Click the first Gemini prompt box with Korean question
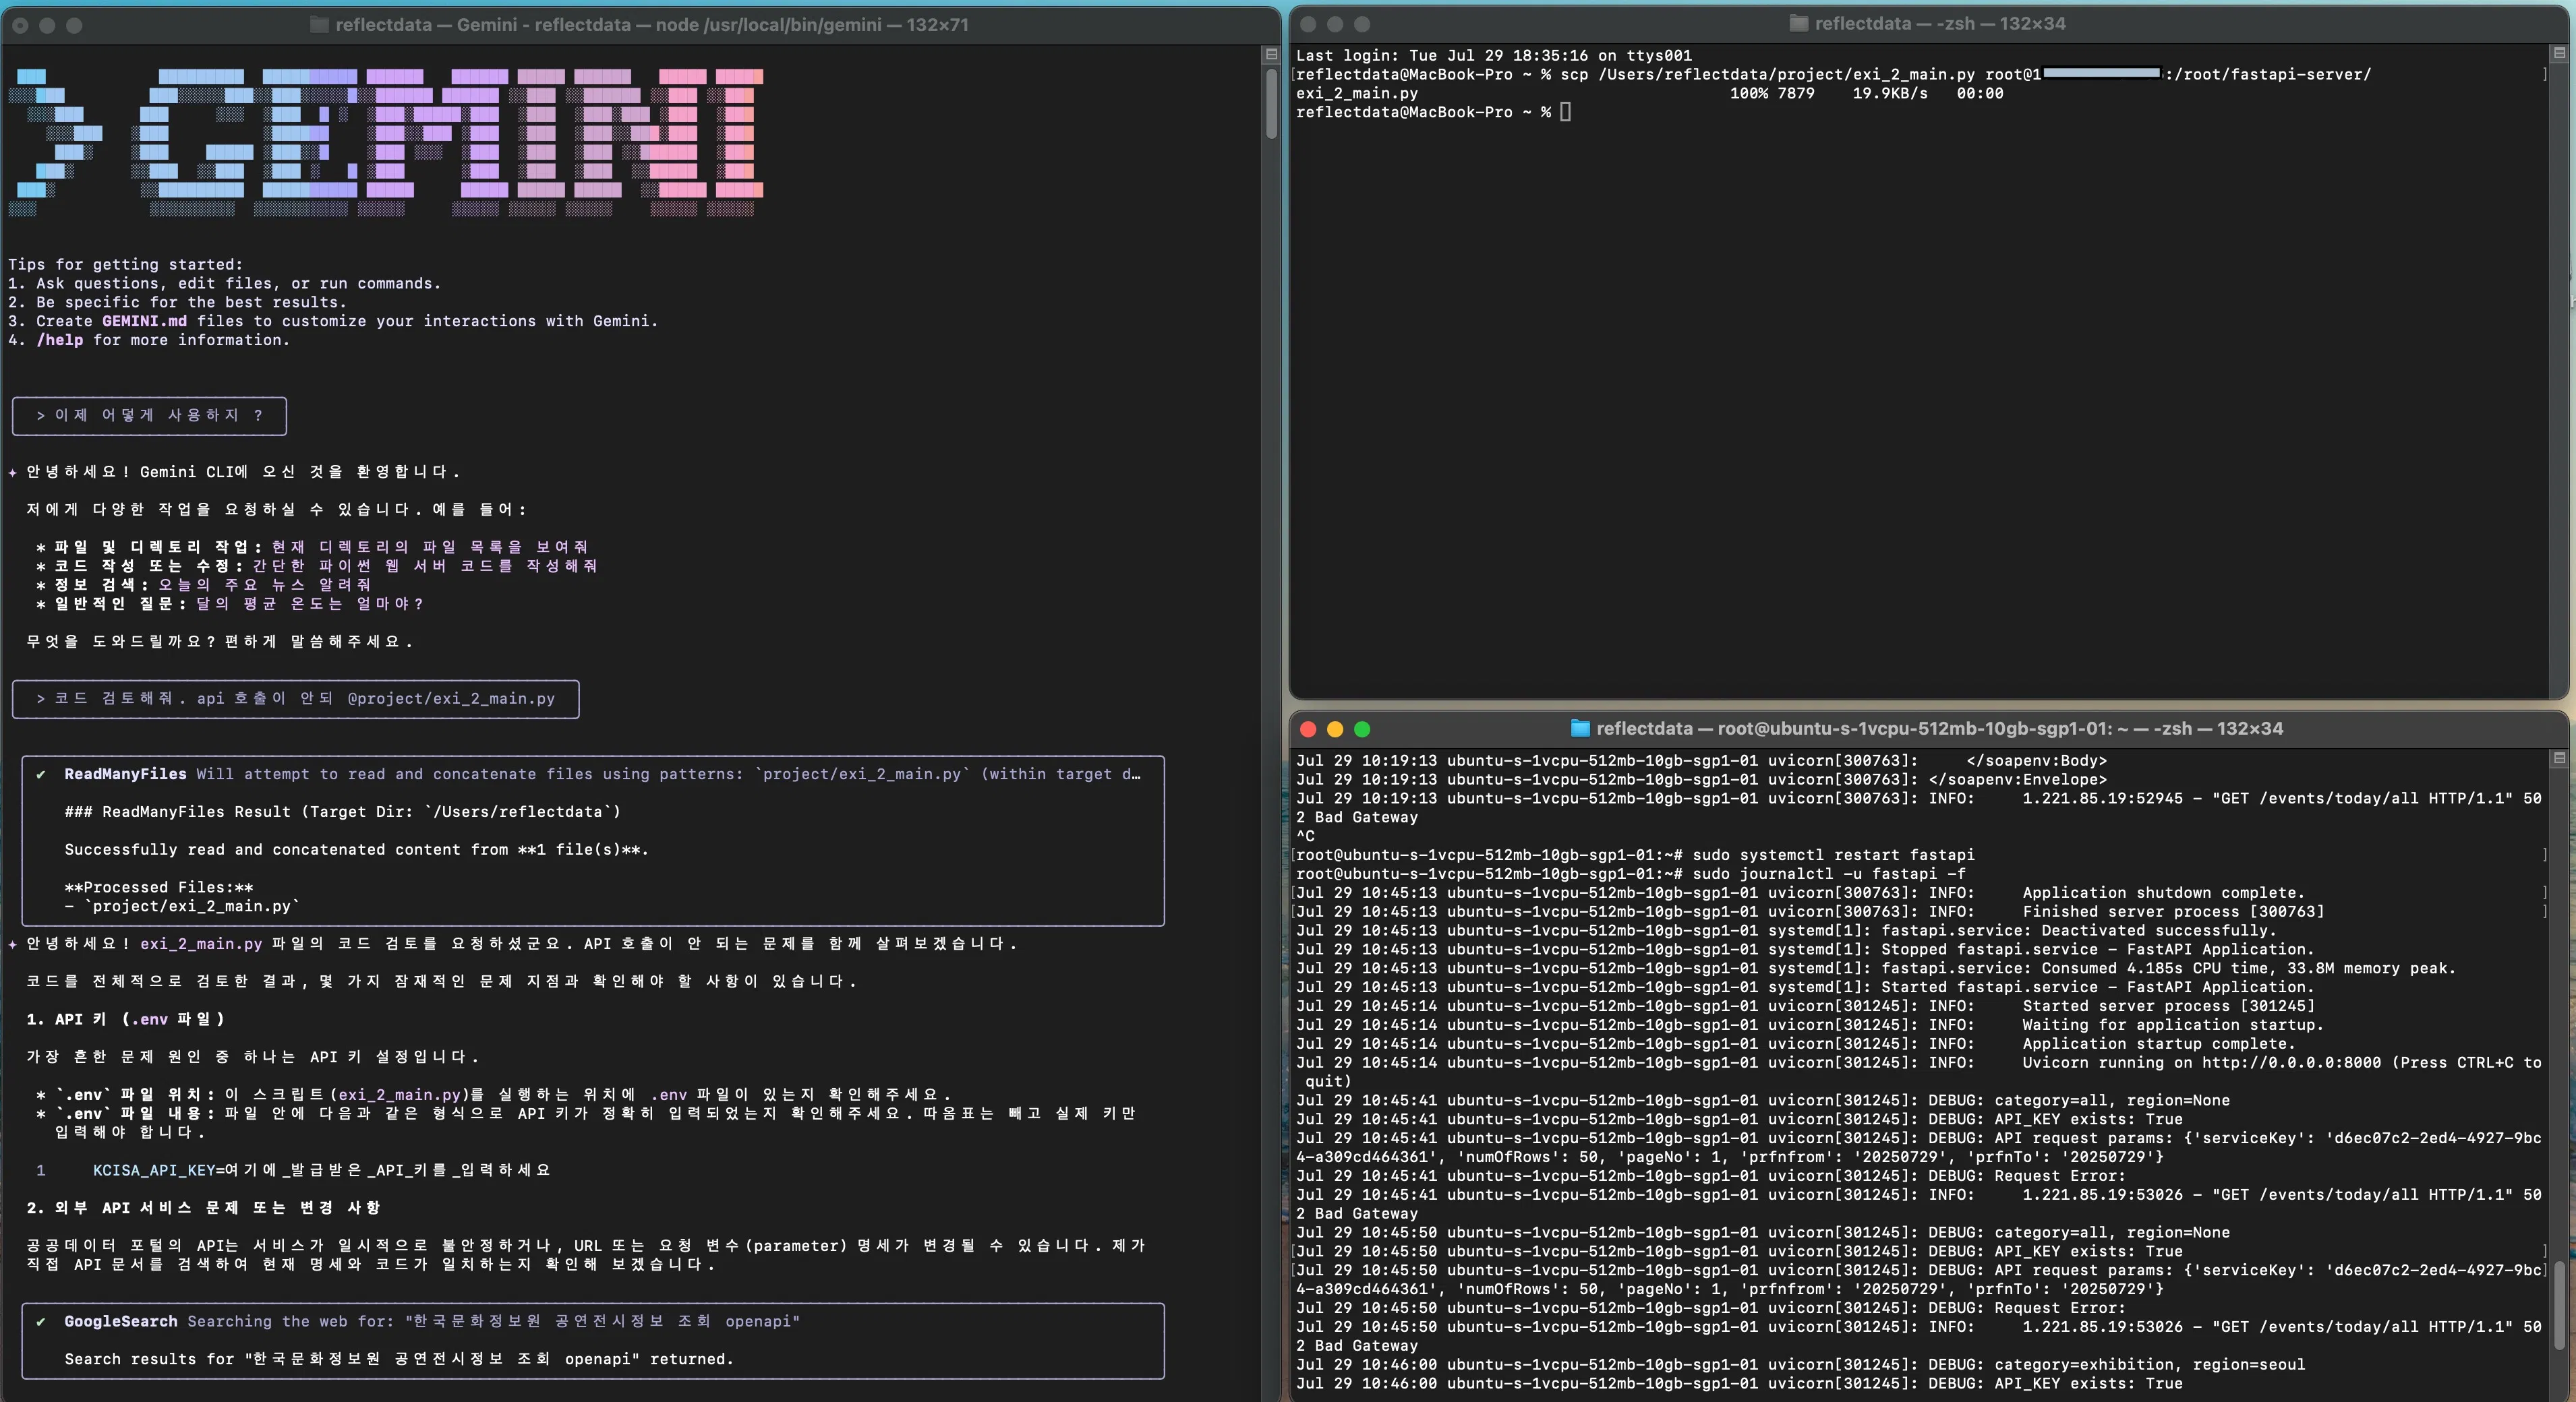The image size is (2576, 1402). pyautogui.click(x=149, y=416)
